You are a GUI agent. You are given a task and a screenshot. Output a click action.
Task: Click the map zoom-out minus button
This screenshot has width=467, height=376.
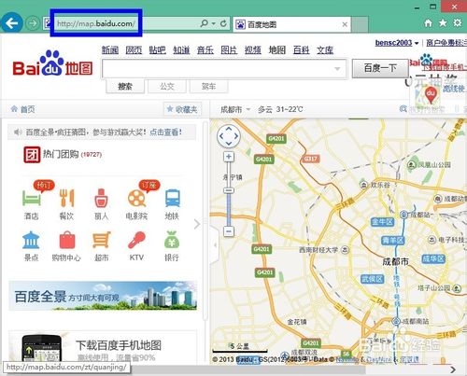pos(229,231)
